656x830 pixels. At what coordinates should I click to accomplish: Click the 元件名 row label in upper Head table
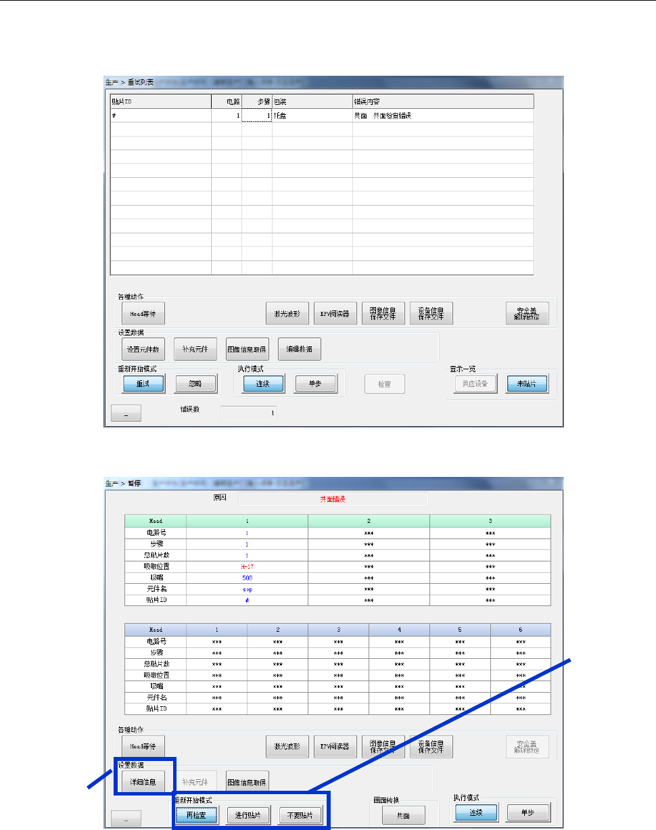coord(156,589)
